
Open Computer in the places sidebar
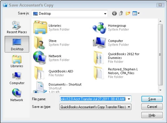click(x=17, y=78)
